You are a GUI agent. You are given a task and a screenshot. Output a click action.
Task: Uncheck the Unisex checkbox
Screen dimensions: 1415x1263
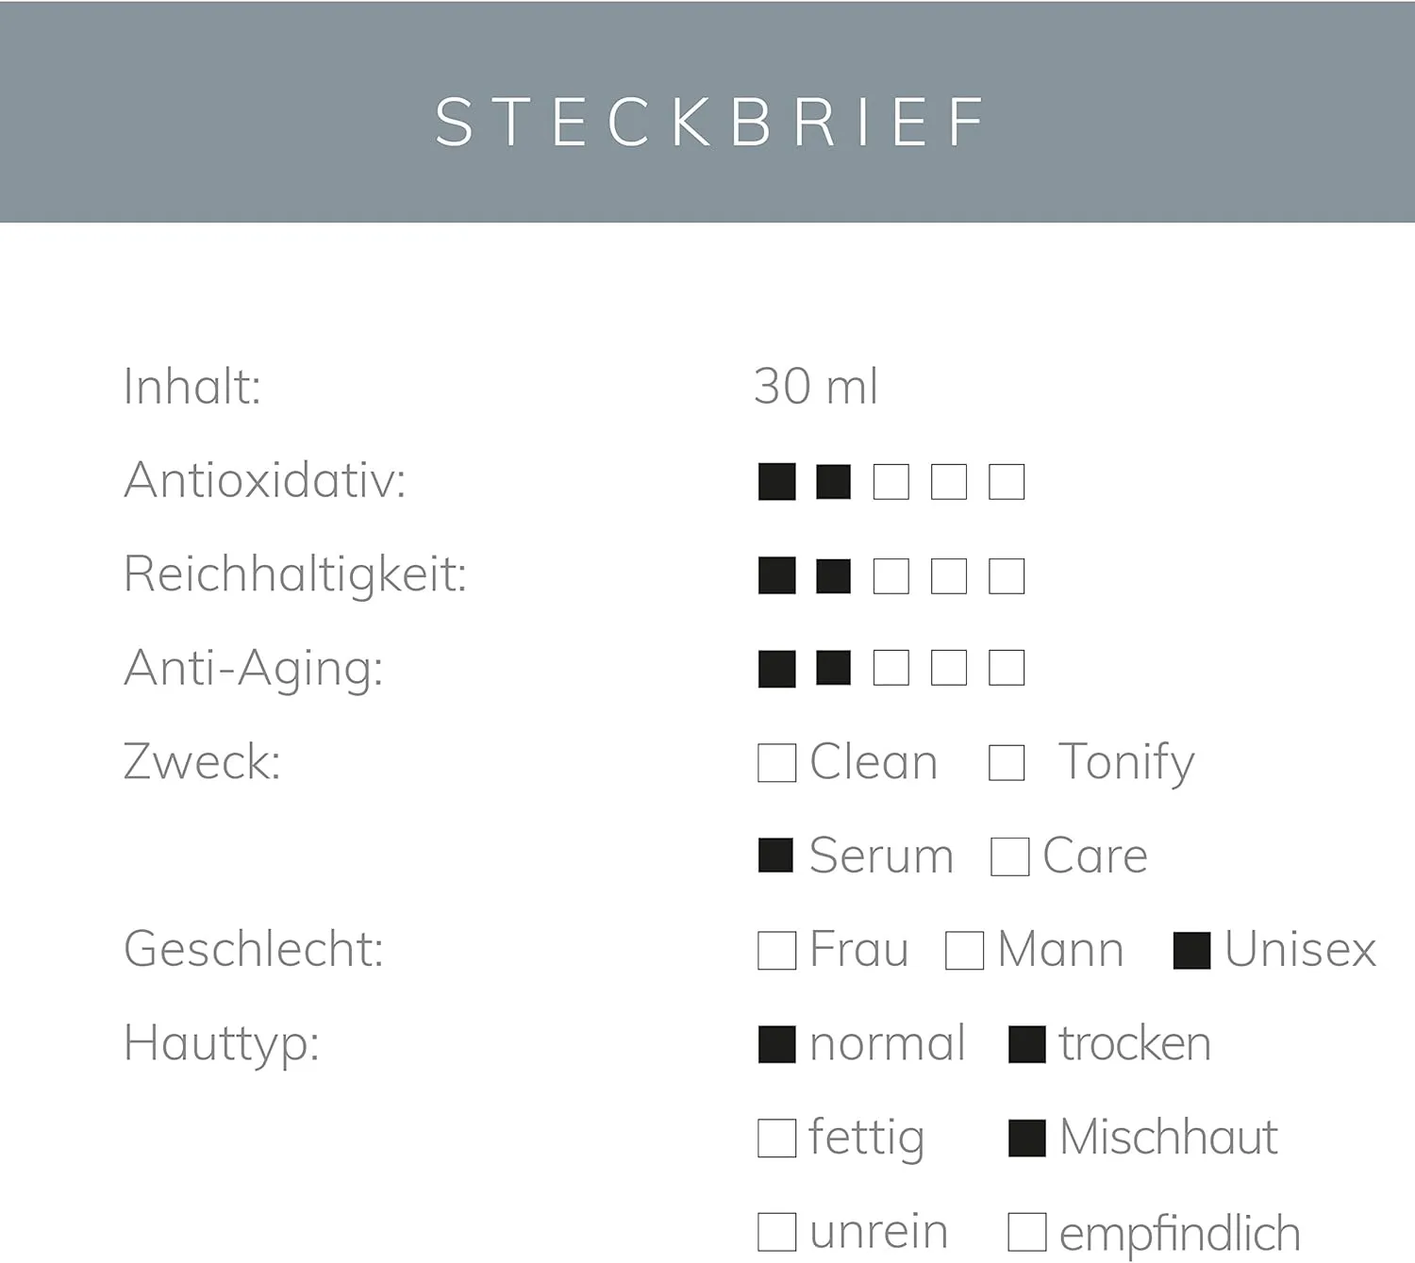tap(1191, 951)
